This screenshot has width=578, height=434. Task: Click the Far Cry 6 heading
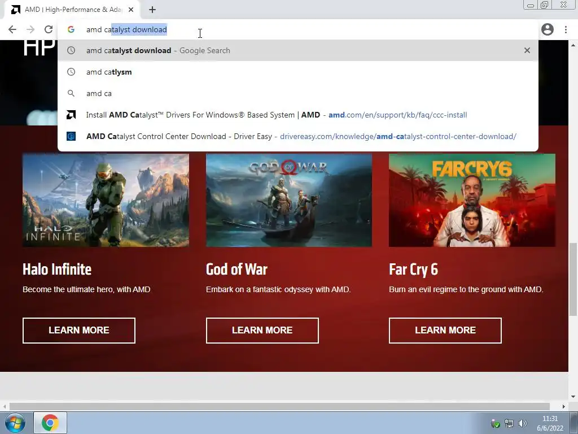coord(414,270)
